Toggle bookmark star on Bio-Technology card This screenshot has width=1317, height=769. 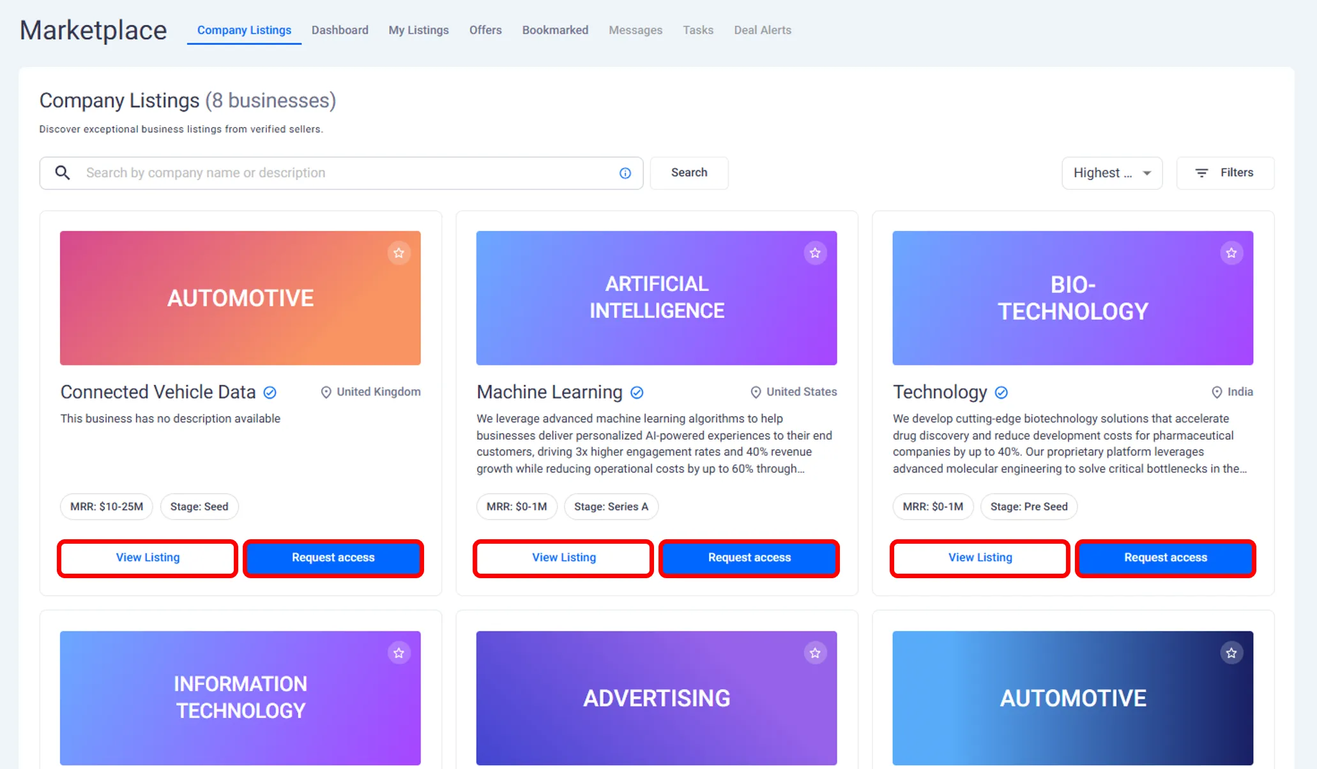(1231, 253)
